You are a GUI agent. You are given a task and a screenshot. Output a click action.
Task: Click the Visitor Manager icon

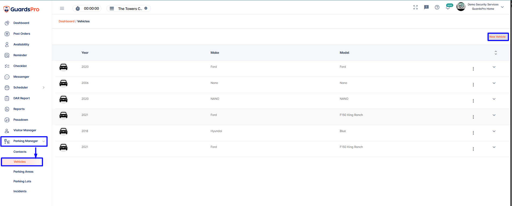[7, 131]
